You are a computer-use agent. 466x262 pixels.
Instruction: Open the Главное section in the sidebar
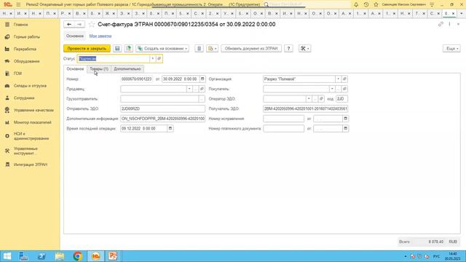coord(21,25)
